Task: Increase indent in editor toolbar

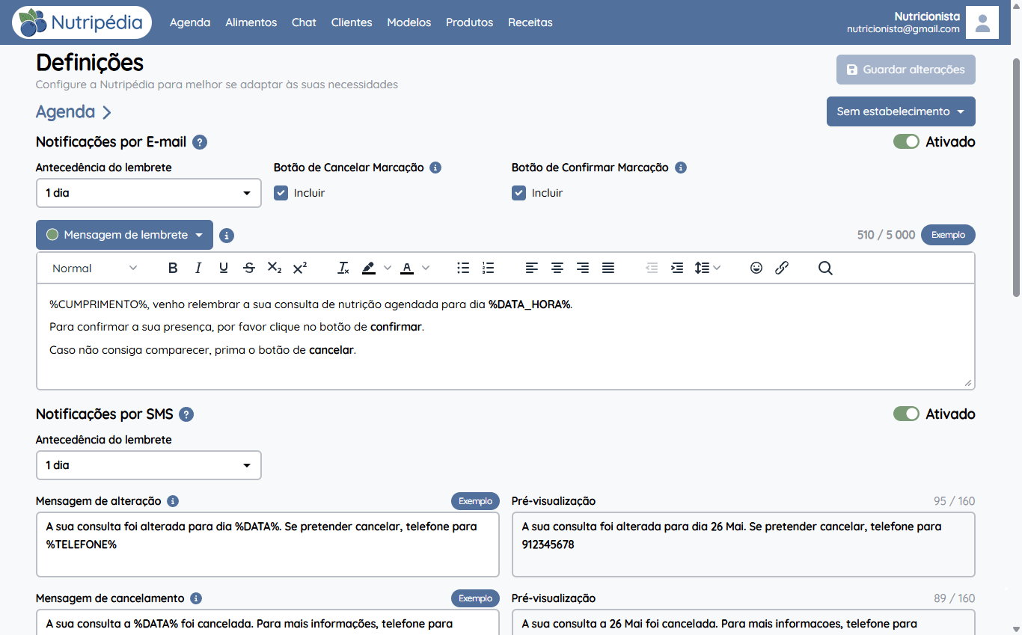Action: tap(677, 268)
